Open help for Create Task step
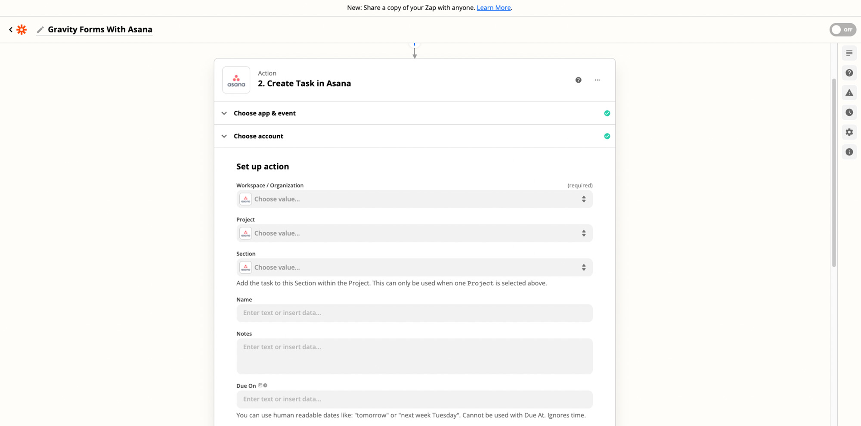Image resolution: width=861 pixels, height=426 pixels. click(578, 80)
